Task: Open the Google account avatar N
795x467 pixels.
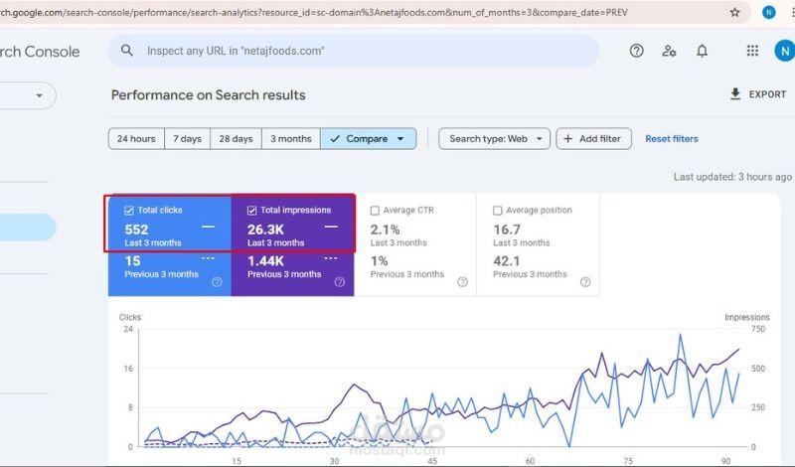Action: click(784, 51)
